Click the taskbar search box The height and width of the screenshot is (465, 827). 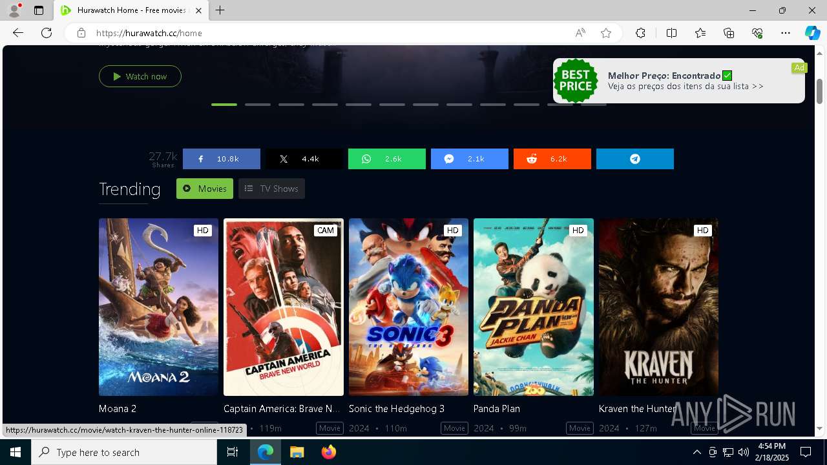click(x=124, y=452)
